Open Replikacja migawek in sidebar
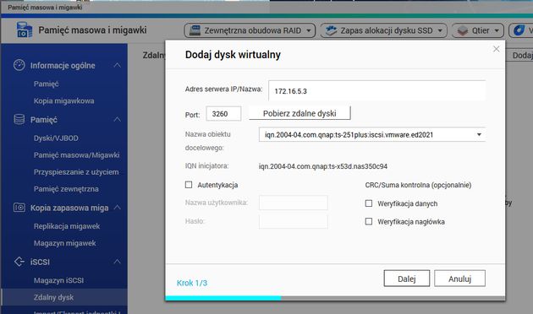 [67, 226]
